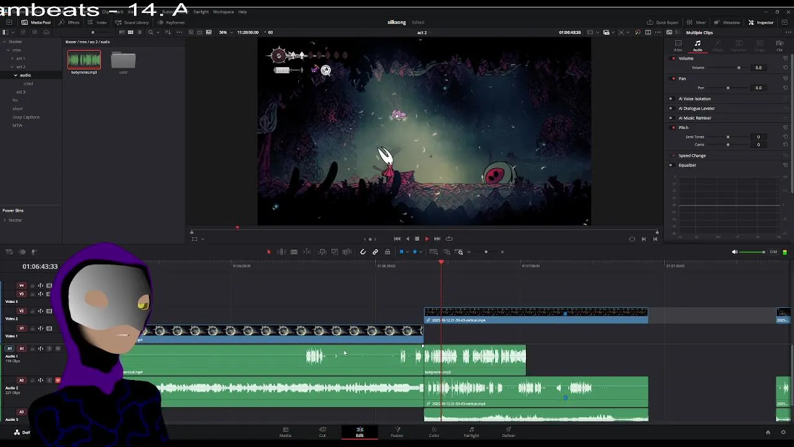
Task: Select the Selection mode arrow tool
Action: 269,251
